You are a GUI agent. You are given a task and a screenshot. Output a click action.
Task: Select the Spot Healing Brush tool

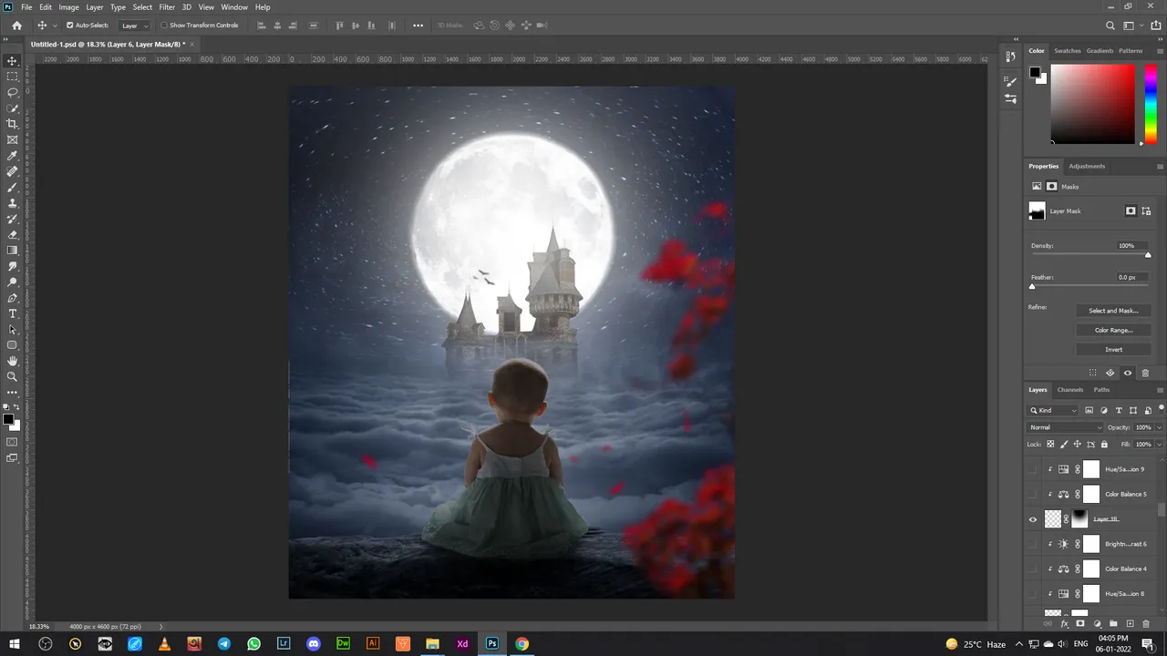coord(12,171)
